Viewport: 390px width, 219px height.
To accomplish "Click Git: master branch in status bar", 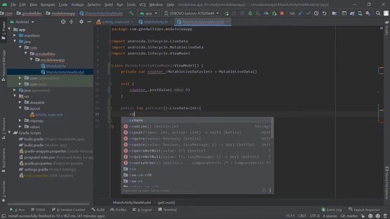I will pyautogui.click(x=349, y=216).
